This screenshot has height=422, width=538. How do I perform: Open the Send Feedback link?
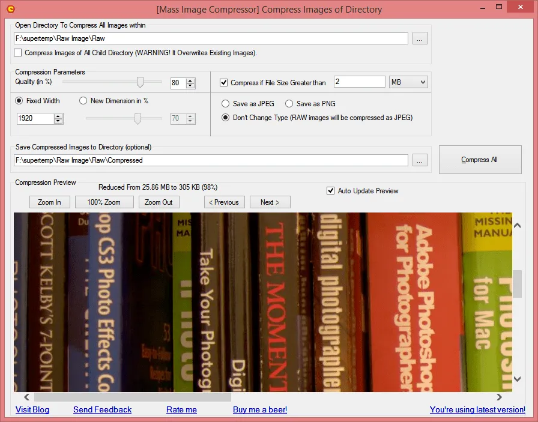[x=102, y=409]
